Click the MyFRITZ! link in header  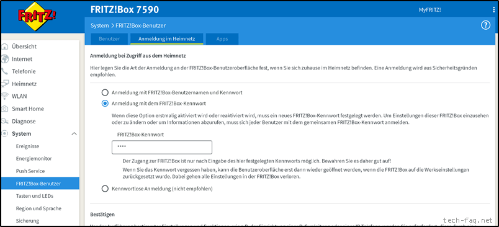[x=429, y=10]
